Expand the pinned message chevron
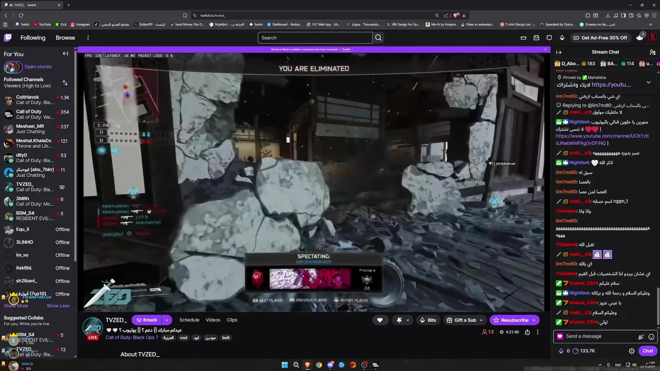The width and height of the screenshot is (660, 371). (648, 82)
